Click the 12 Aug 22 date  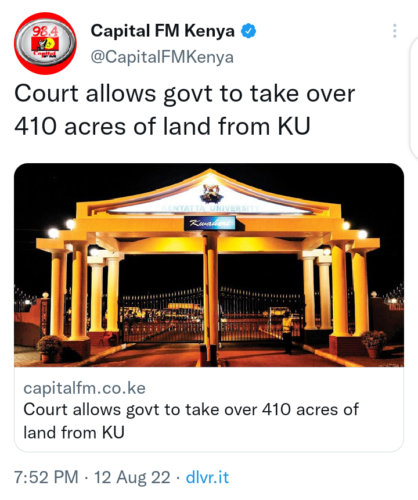(132, 477)
